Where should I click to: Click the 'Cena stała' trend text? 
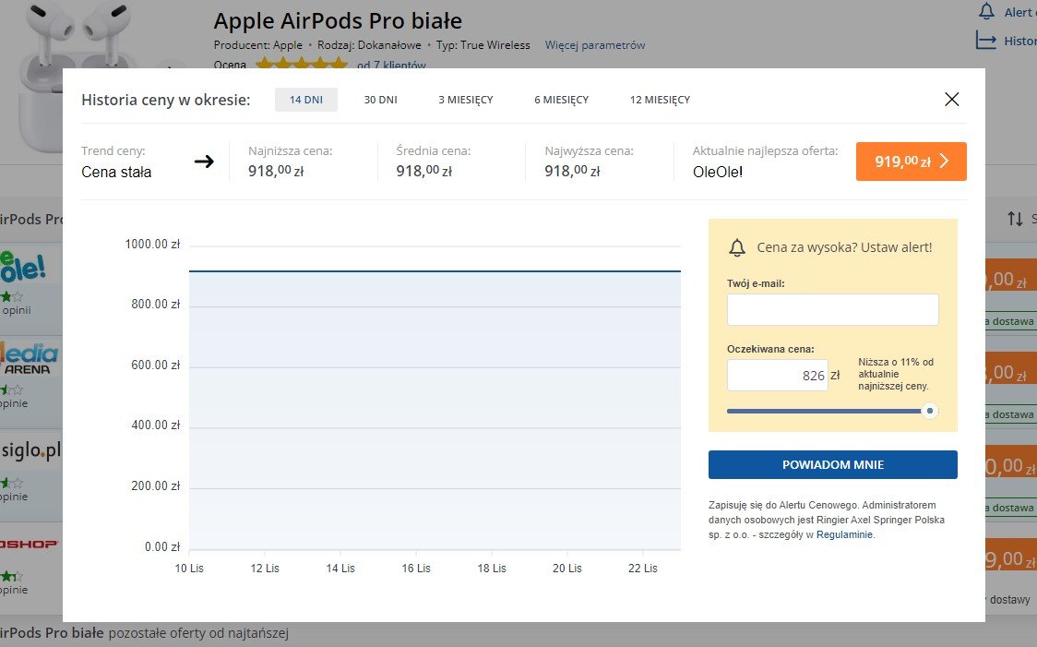pyautogui.click(x=116, y=172)
